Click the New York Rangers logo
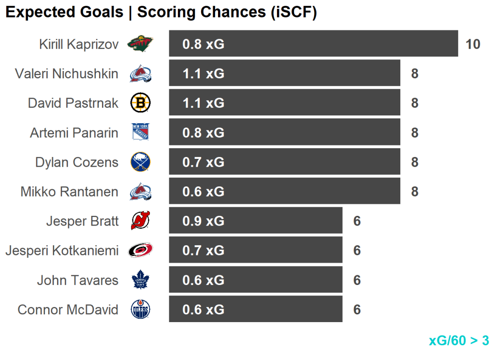 click(140, 132)
